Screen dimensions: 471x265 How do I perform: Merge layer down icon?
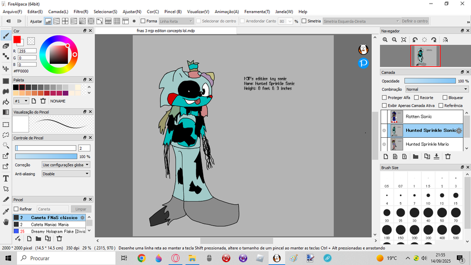coord(436,157)
